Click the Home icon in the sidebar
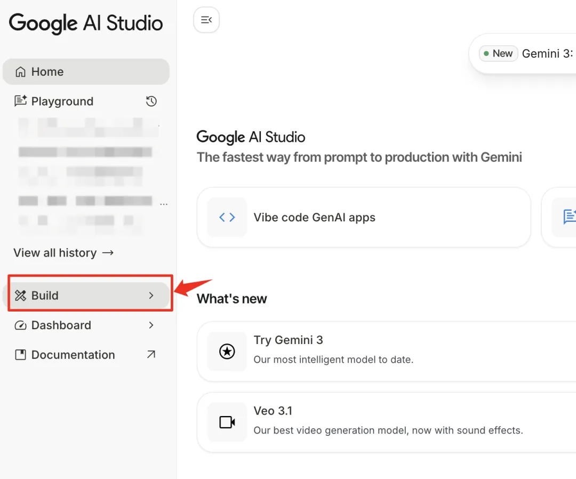 [x=21, y=72]
